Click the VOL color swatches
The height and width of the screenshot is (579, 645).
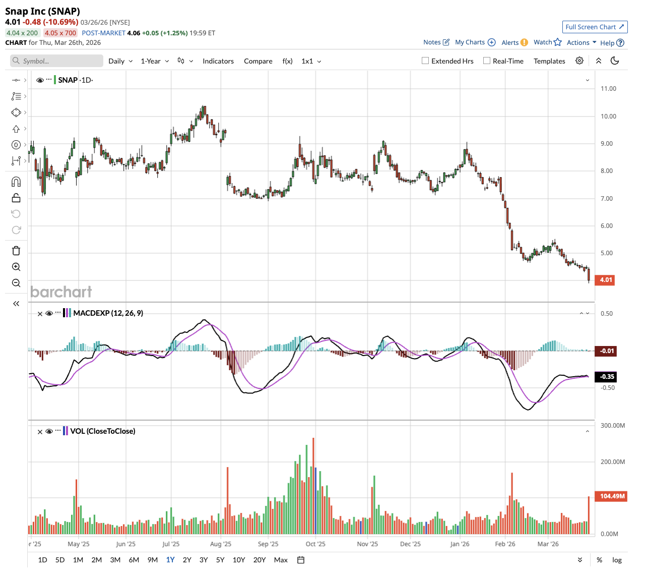coord(66,431)
